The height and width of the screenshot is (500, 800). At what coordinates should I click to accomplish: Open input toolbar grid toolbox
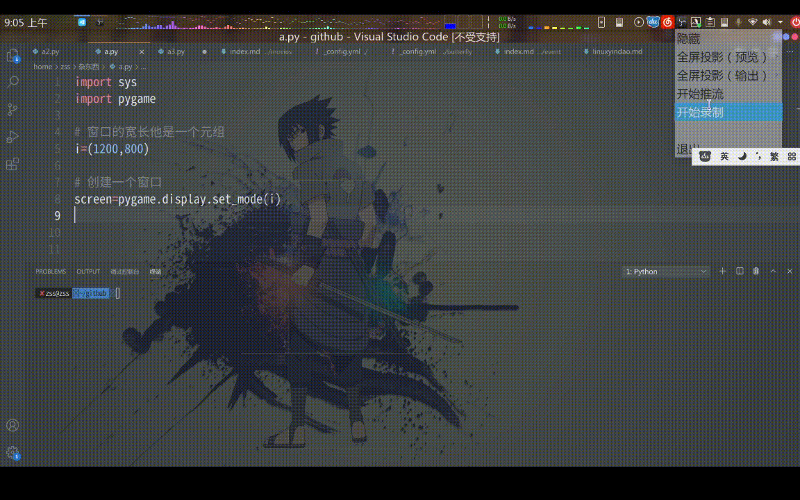pyautogui.click(x=792, y=156)
